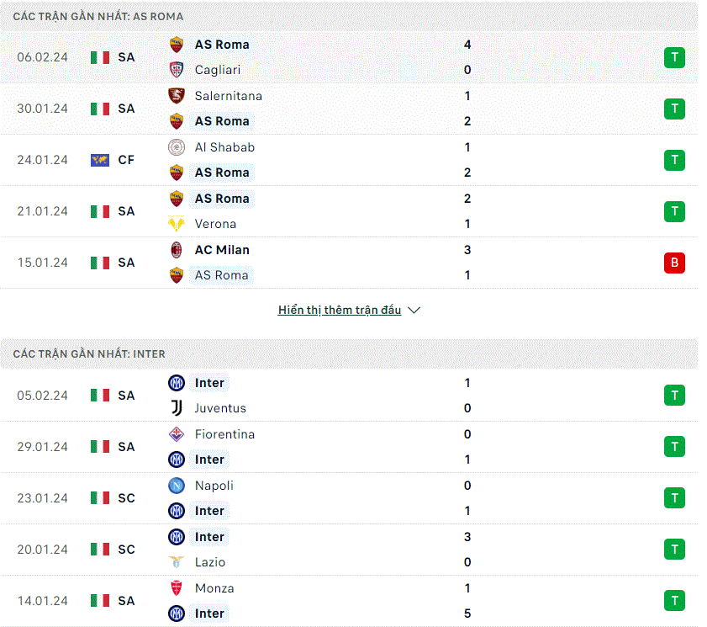707x627 pixels.
Task: Open the Fiorentina crest icon
Action: [177, 434]
